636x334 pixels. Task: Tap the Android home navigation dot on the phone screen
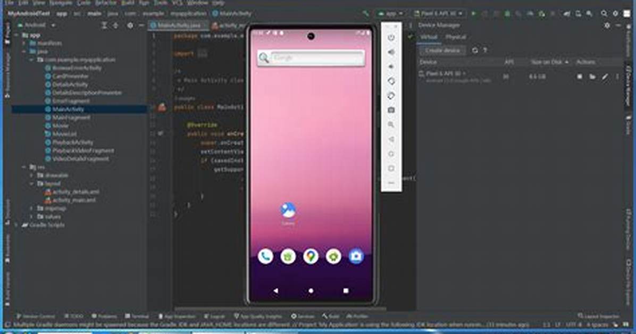[x=311, y=290]
